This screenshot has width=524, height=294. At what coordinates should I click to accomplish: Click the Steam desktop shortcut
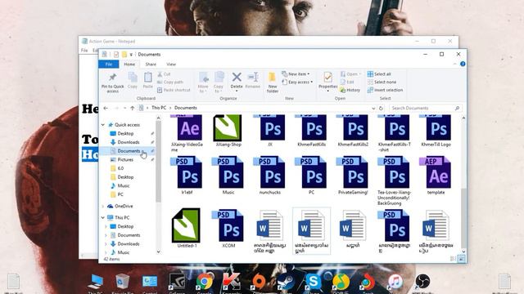pos(286,283)
